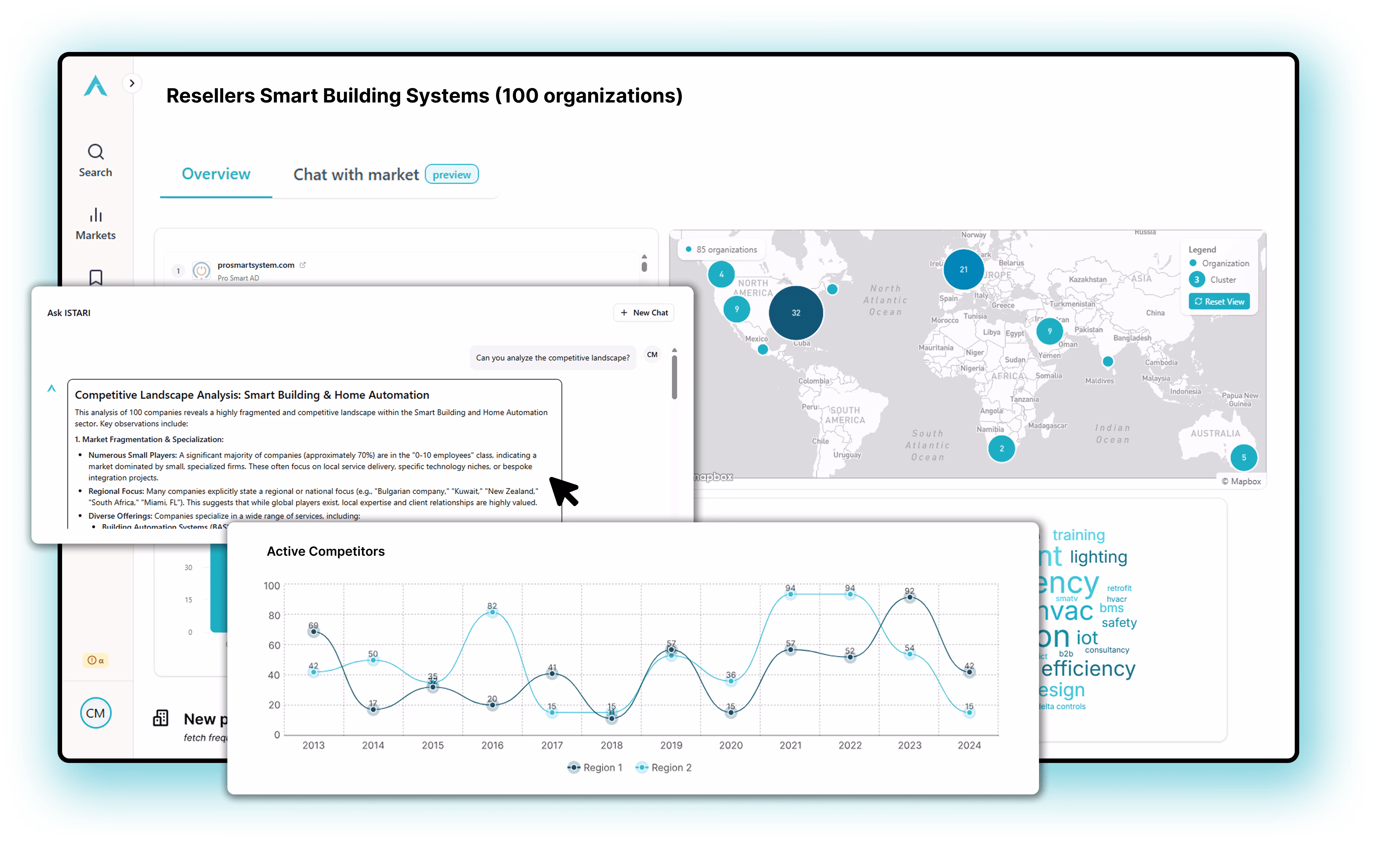Image resolution: width=1399 pixels, height=843 pixels.
Task: Click the word iot in word cloud
Action: tap(1087, 638)
